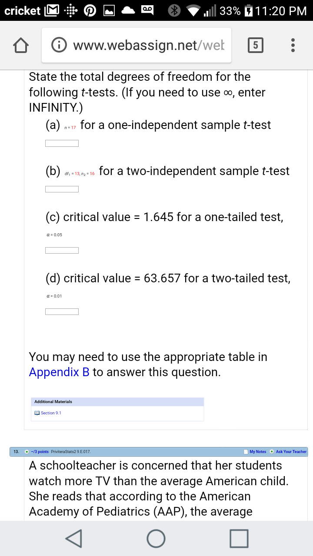Open the Section 9.1 additional material link

51,413
